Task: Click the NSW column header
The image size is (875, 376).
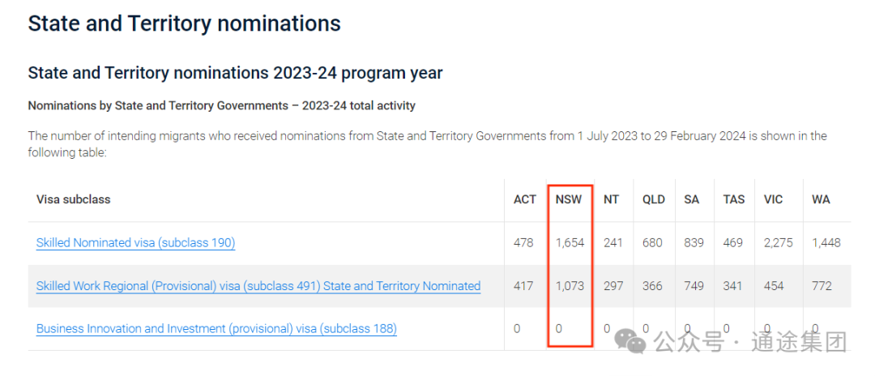Action: (x=569, y=199)
